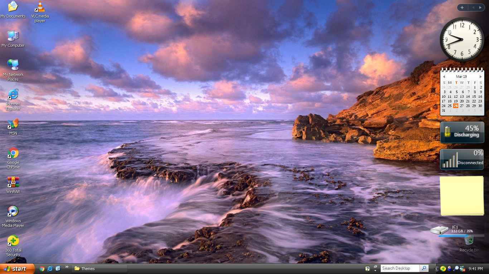489x274 pixels.
Task: Expand hidden Quick Launch items chevron
Action: coord(67,267)
